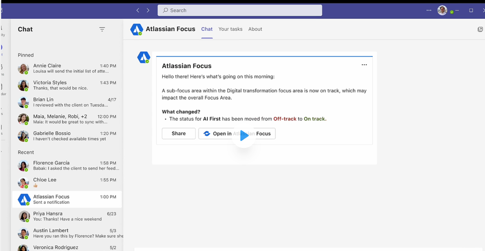The width and height of the screenshot is (485, 251).
Task: Click Open in Atlassian Focus button
Action: 237,134
